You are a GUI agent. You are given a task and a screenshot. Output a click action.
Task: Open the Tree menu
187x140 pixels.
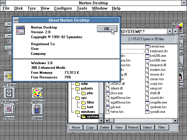pos(32,8)
